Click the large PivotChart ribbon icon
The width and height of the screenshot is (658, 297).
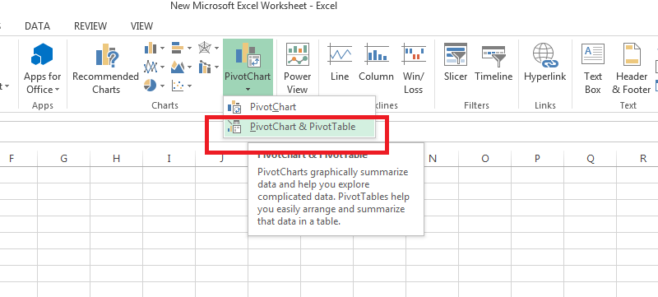tap(248, 54)
